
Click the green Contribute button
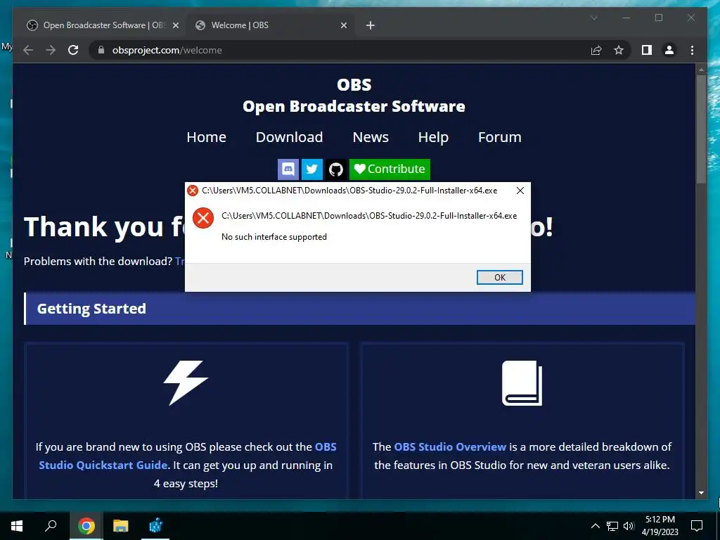coord(390,169)
